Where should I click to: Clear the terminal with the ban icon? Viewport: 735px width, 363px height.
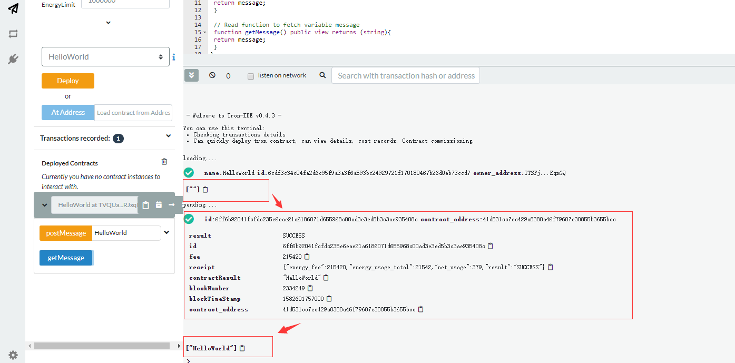(212, 75)
